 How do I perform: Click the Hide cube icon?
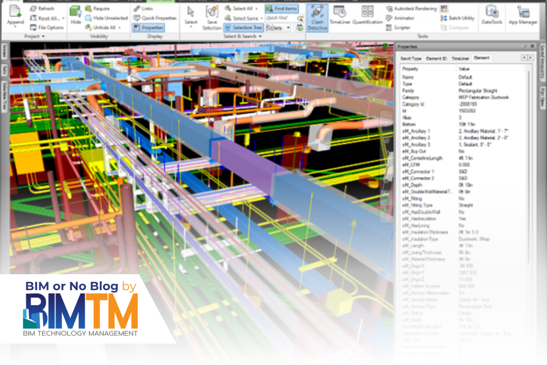76,11
